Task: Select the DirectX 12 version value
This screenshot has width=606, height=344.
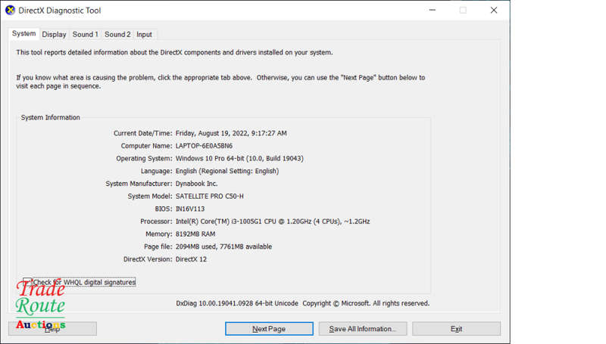Action: (191, 259)
